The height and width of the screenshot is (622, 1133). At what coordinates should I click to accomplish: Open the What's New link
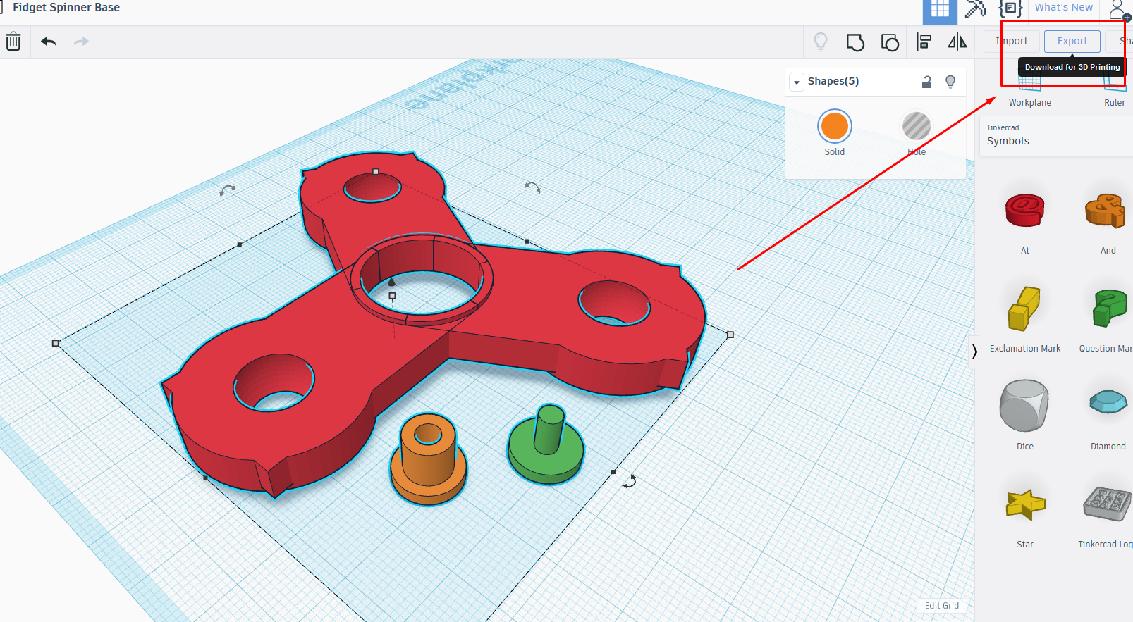(1063, 7)
